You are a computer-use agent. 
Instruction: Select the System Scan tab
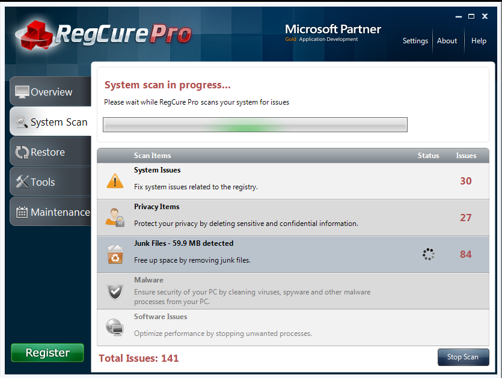pyautogui.click(x=51, y=121)
